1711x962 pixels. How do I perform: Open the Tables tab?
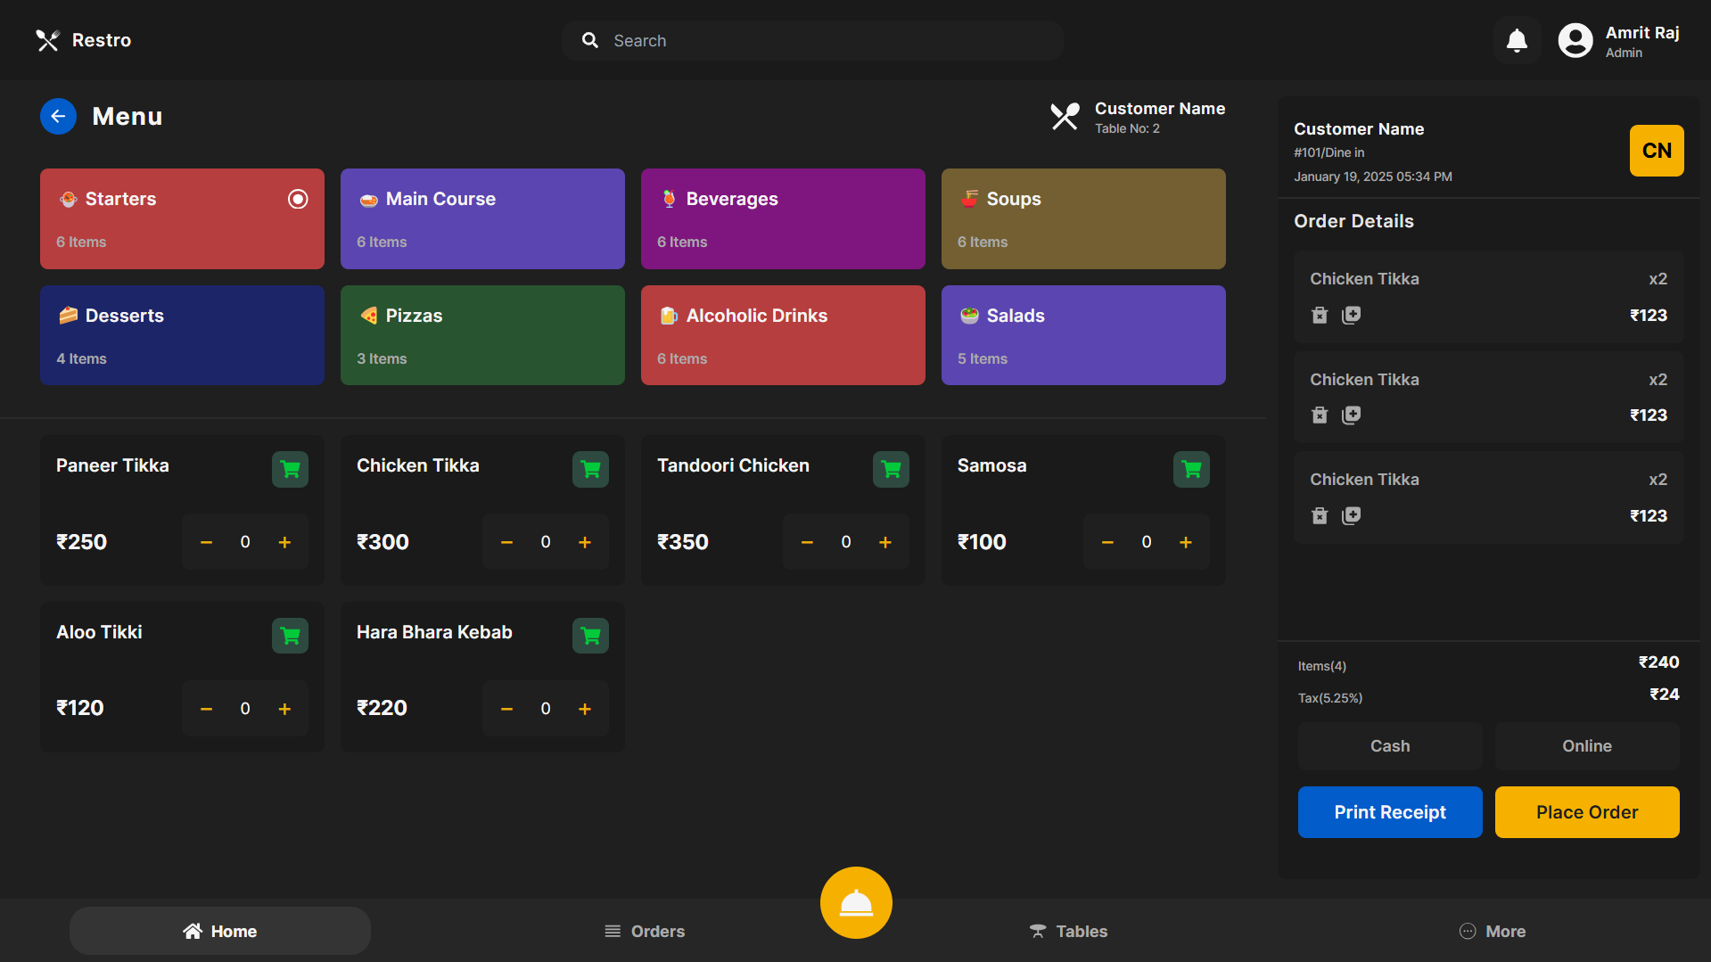pyautogui.click(x=1068, y=931)
